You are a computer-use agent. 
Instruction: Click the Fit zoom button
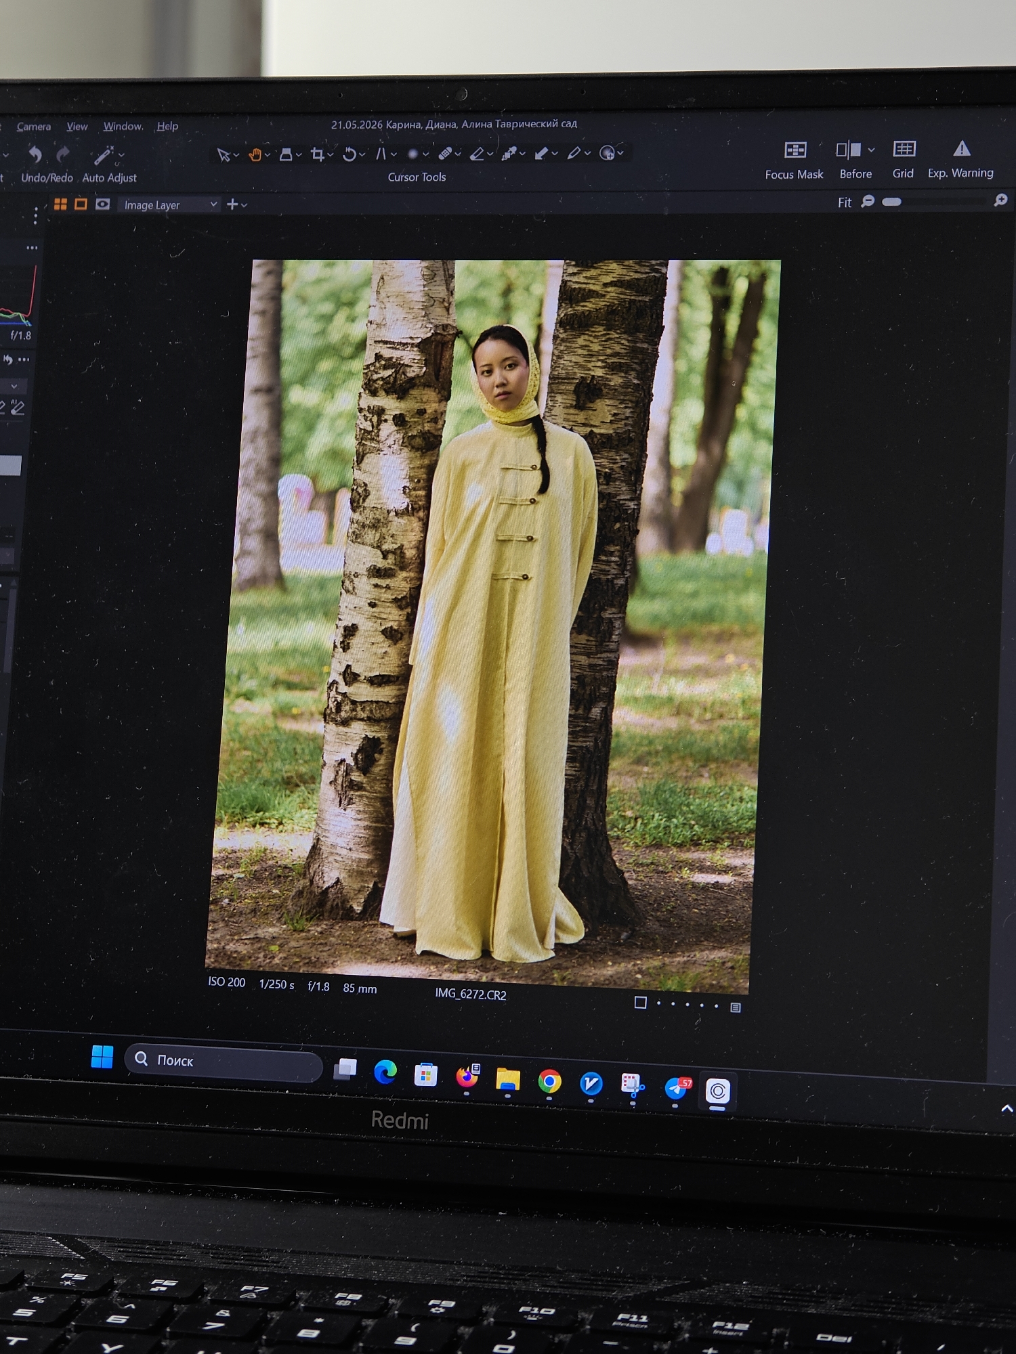[x=845, y=202]
